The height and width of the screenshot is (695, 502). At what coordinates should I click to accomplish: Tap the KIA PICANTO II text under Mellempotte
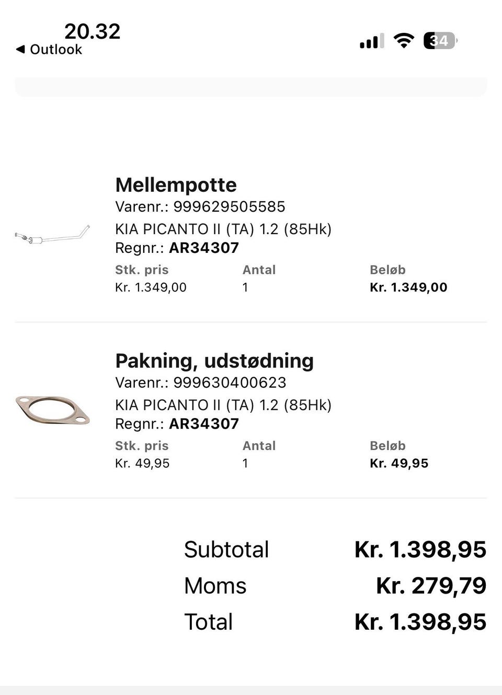coord(223,229)
